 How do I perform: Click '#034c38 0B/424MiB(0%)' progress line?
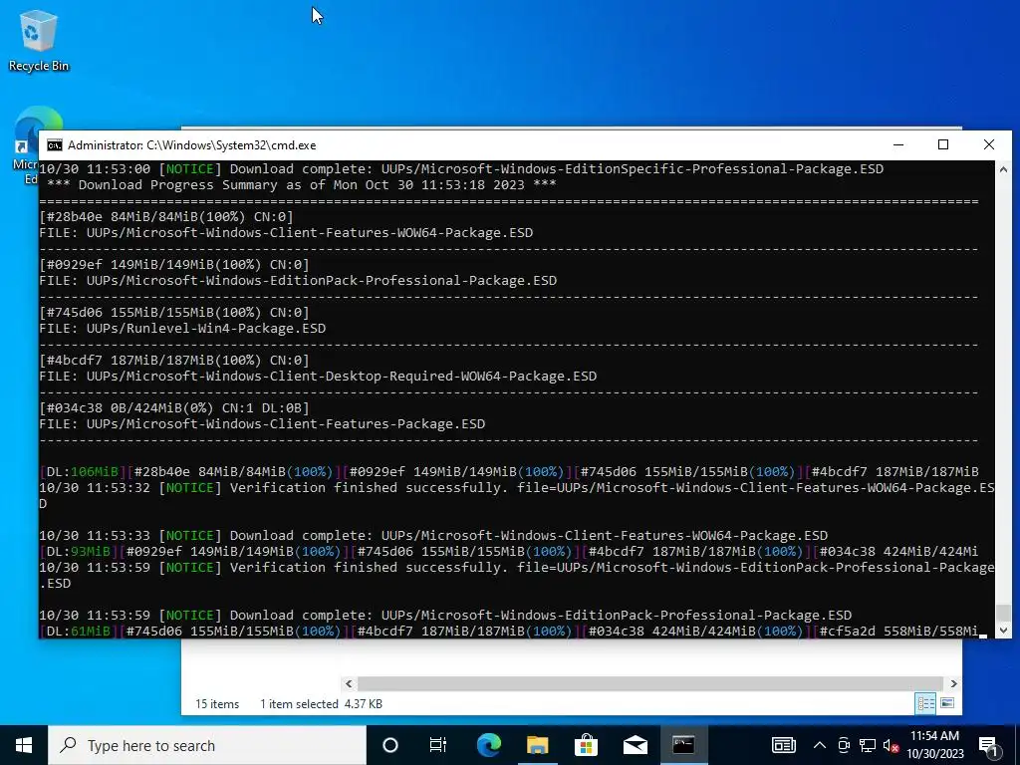(x=174, y=407)
